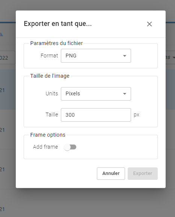This screenshot has height=217, width=175.
Task: Click the Units label
Action: point(52,93)
